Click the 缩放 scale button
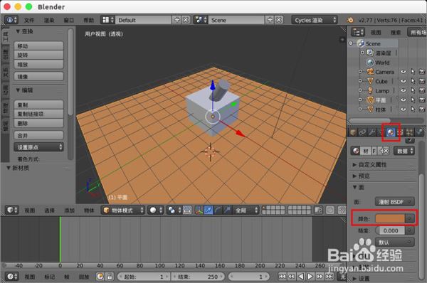 (x=38, y=64)
